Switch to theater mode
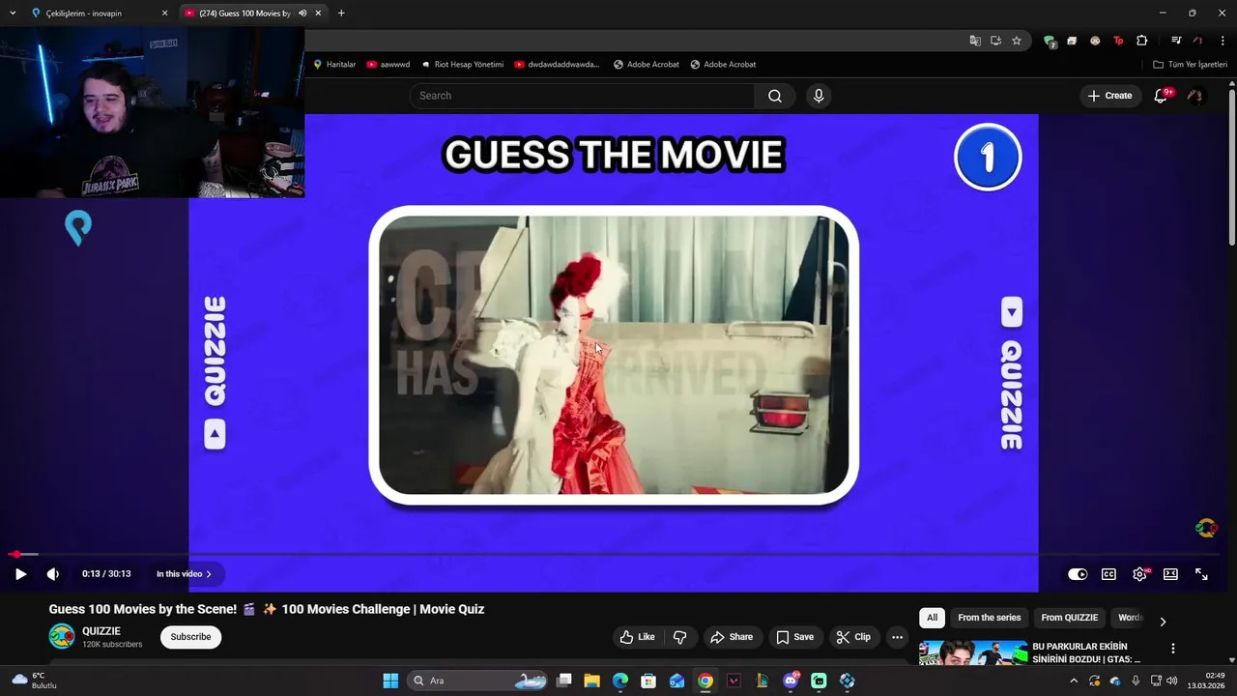Viewport: 1237px width, 696px height. [1170, 574]
